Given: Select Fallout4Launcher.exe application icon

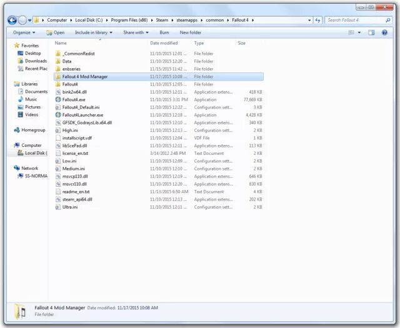Looking at the screenshot, I should (x=58, y=115).
